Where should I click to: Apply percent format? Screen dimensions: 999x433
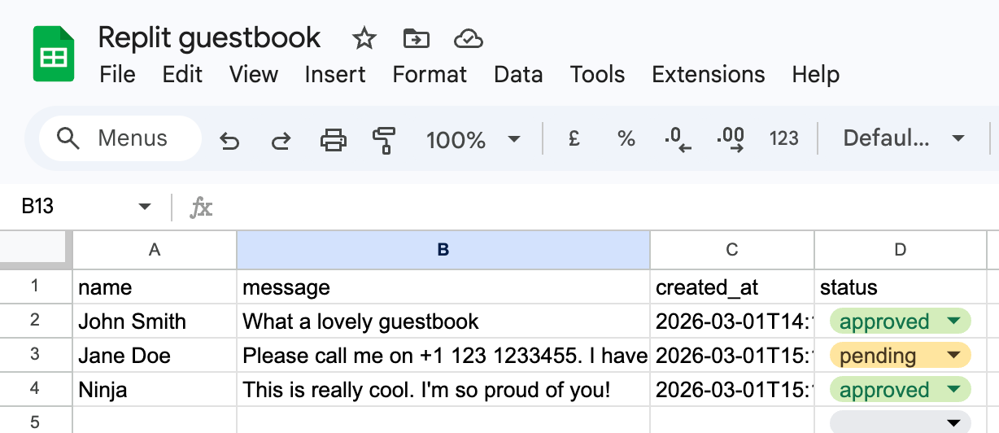626,139
